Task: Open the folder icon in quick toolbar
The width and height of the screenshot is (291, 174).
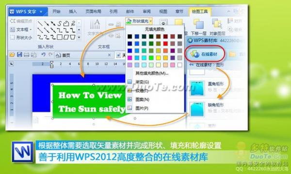Action: coord(12,55)
